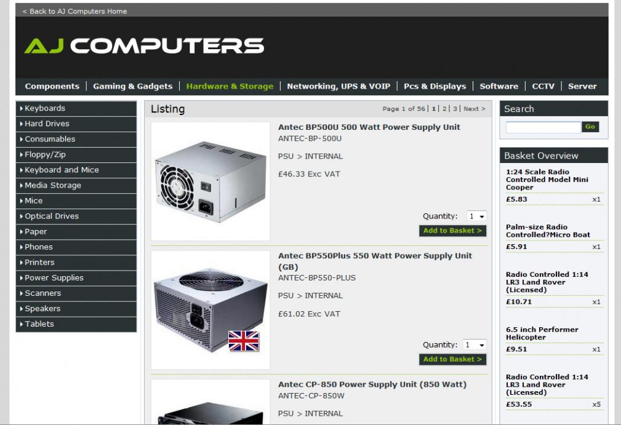Open the Antec BP500U product image
This screenshot has height=425, width=621.
(210, 181)
